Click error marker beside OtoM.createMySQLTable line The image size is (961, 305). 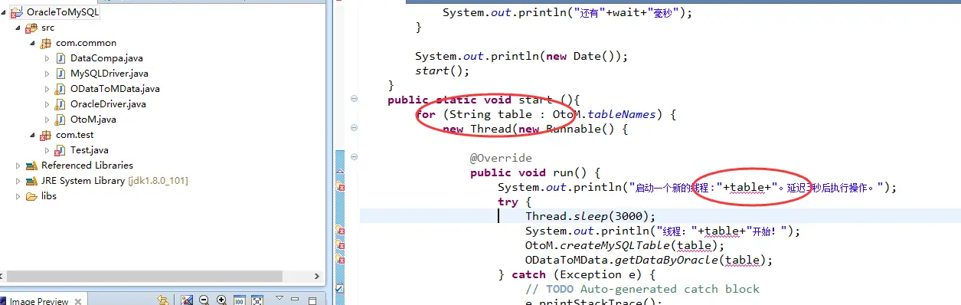pyautogui.click(x=338, y=244)
